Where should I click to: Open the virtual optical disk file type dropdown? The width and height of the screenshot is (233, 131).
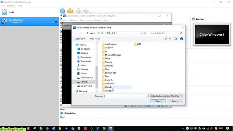[x=166, y=96]
